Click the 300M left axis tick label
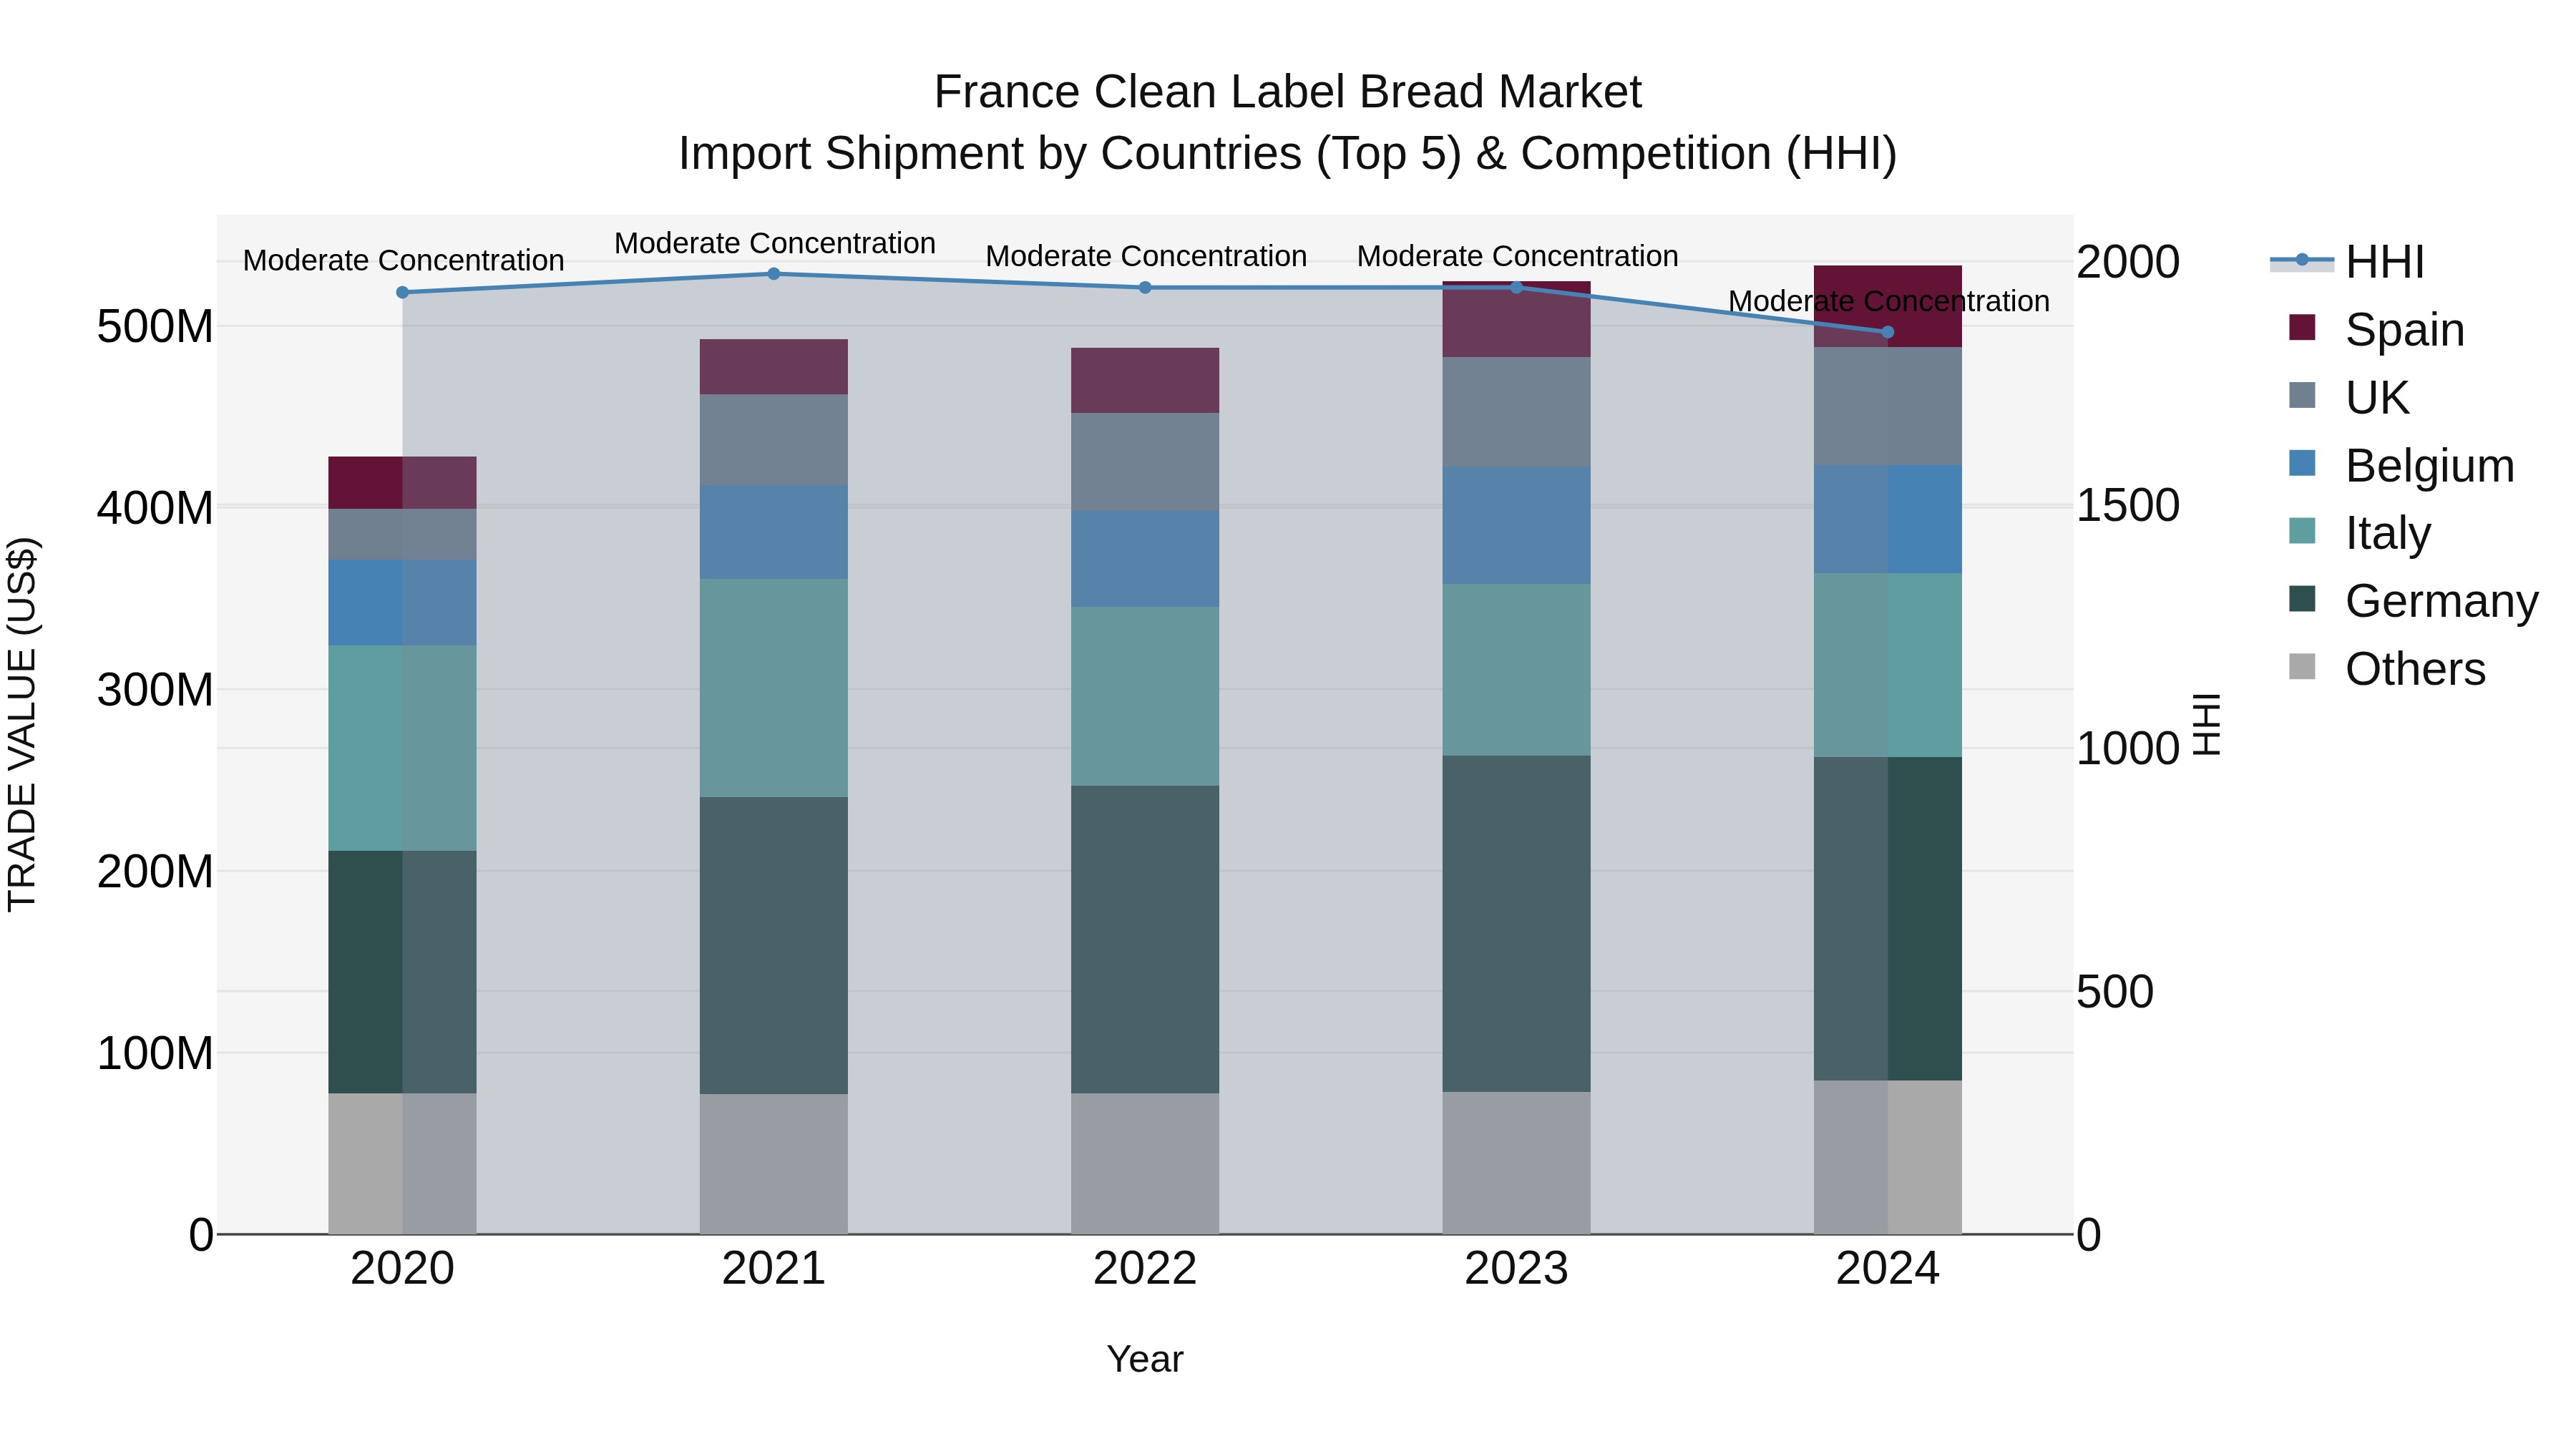2576x1449 pixels. pos(155,690)
